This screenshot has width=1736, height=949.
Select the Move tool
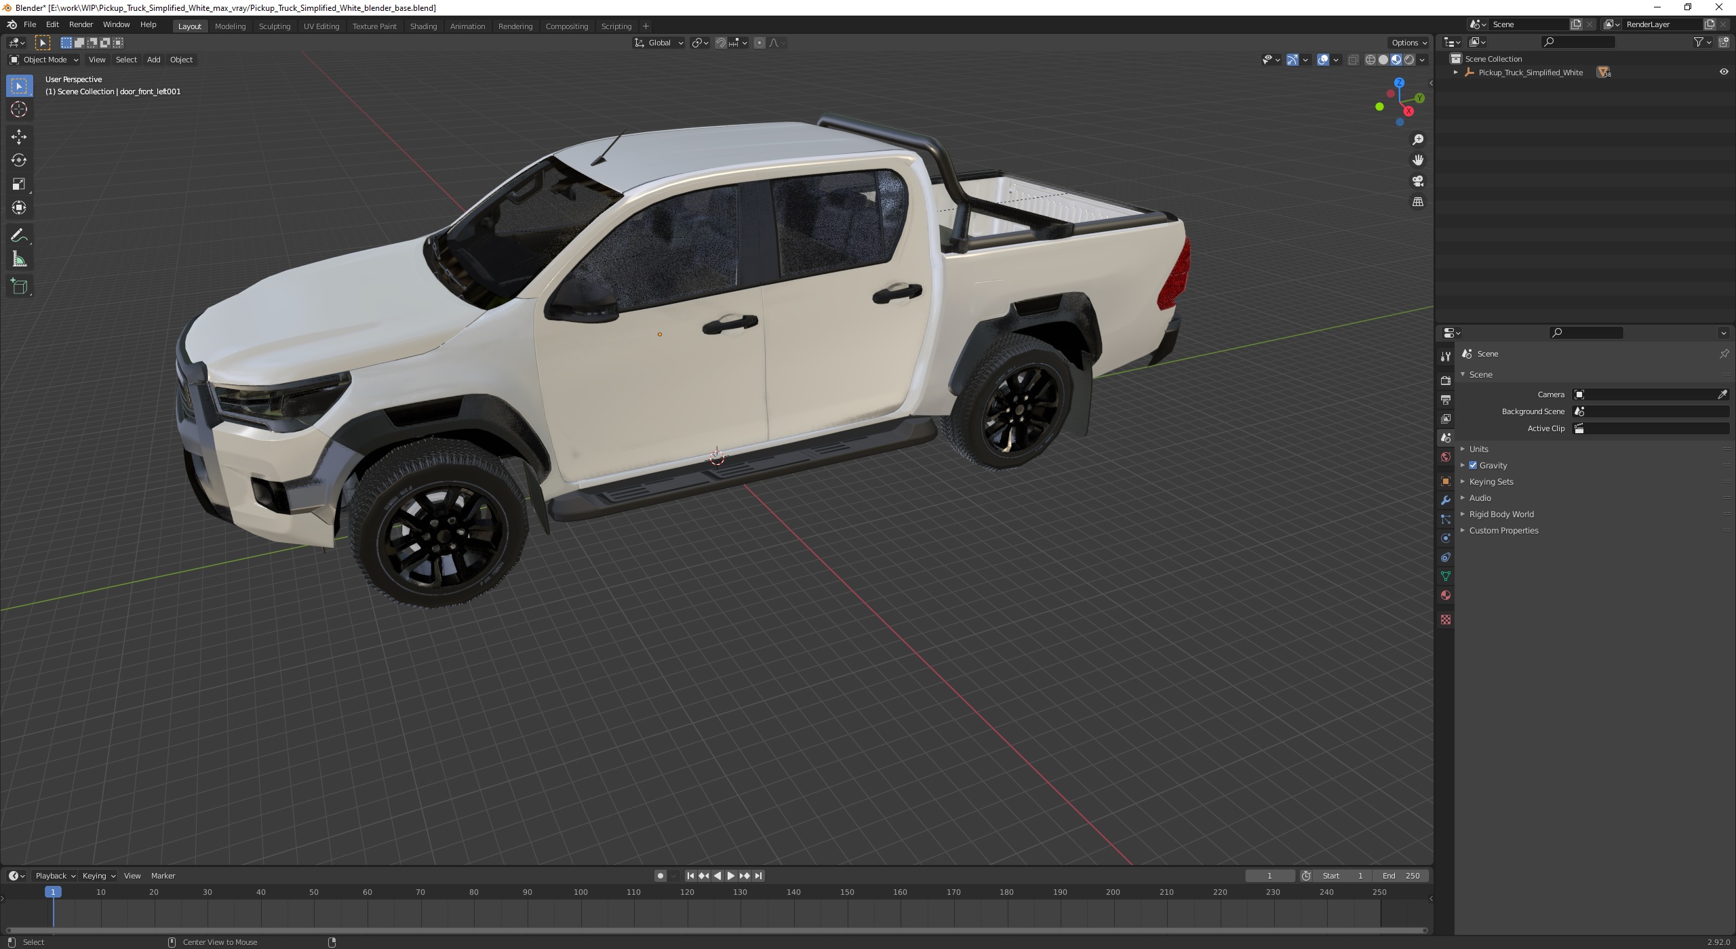(19, 137)
